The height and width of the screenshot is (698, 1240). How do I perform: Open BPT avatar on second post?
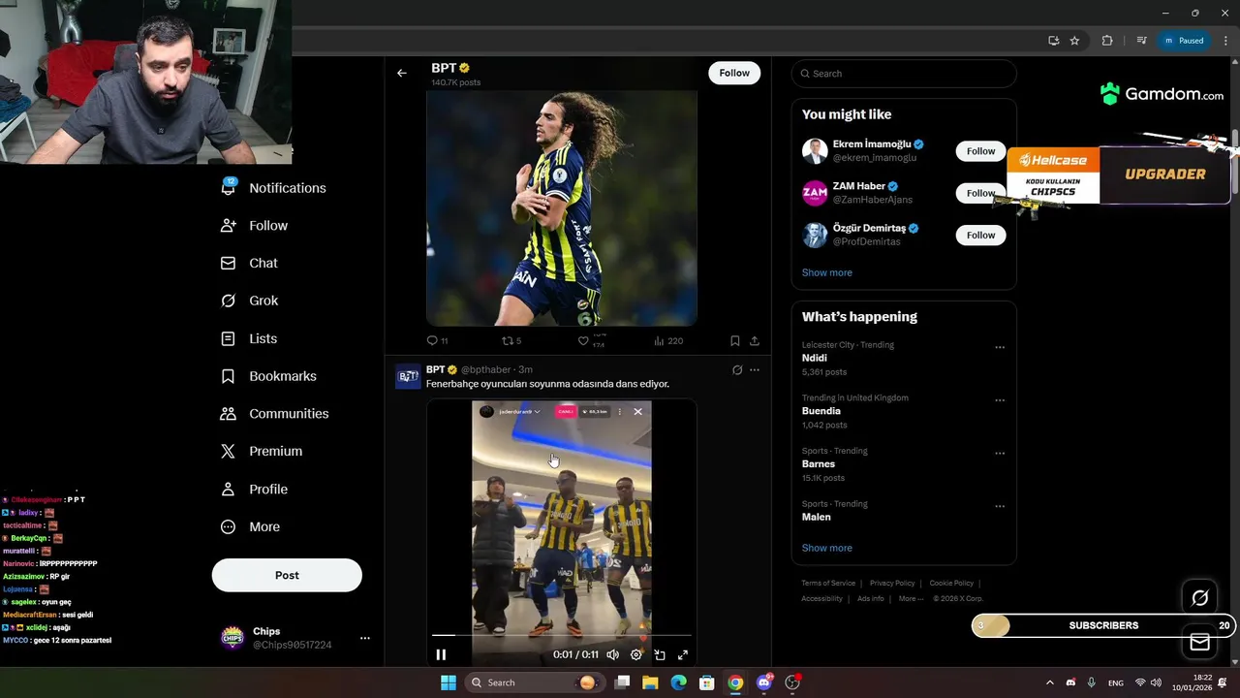(408, 376)
